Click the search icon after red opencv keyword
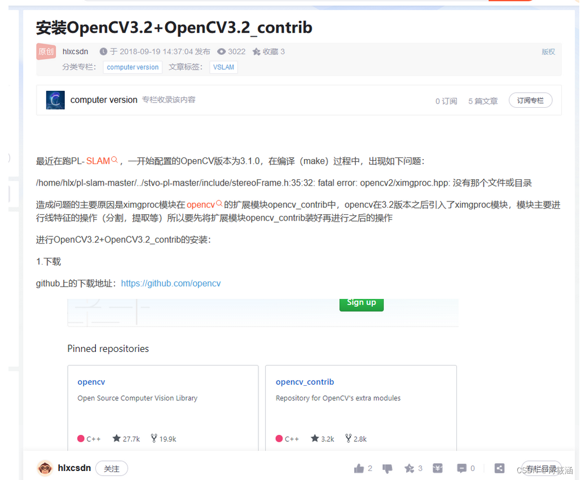Screen dimensions: 581x480 [x=219, y=203]
